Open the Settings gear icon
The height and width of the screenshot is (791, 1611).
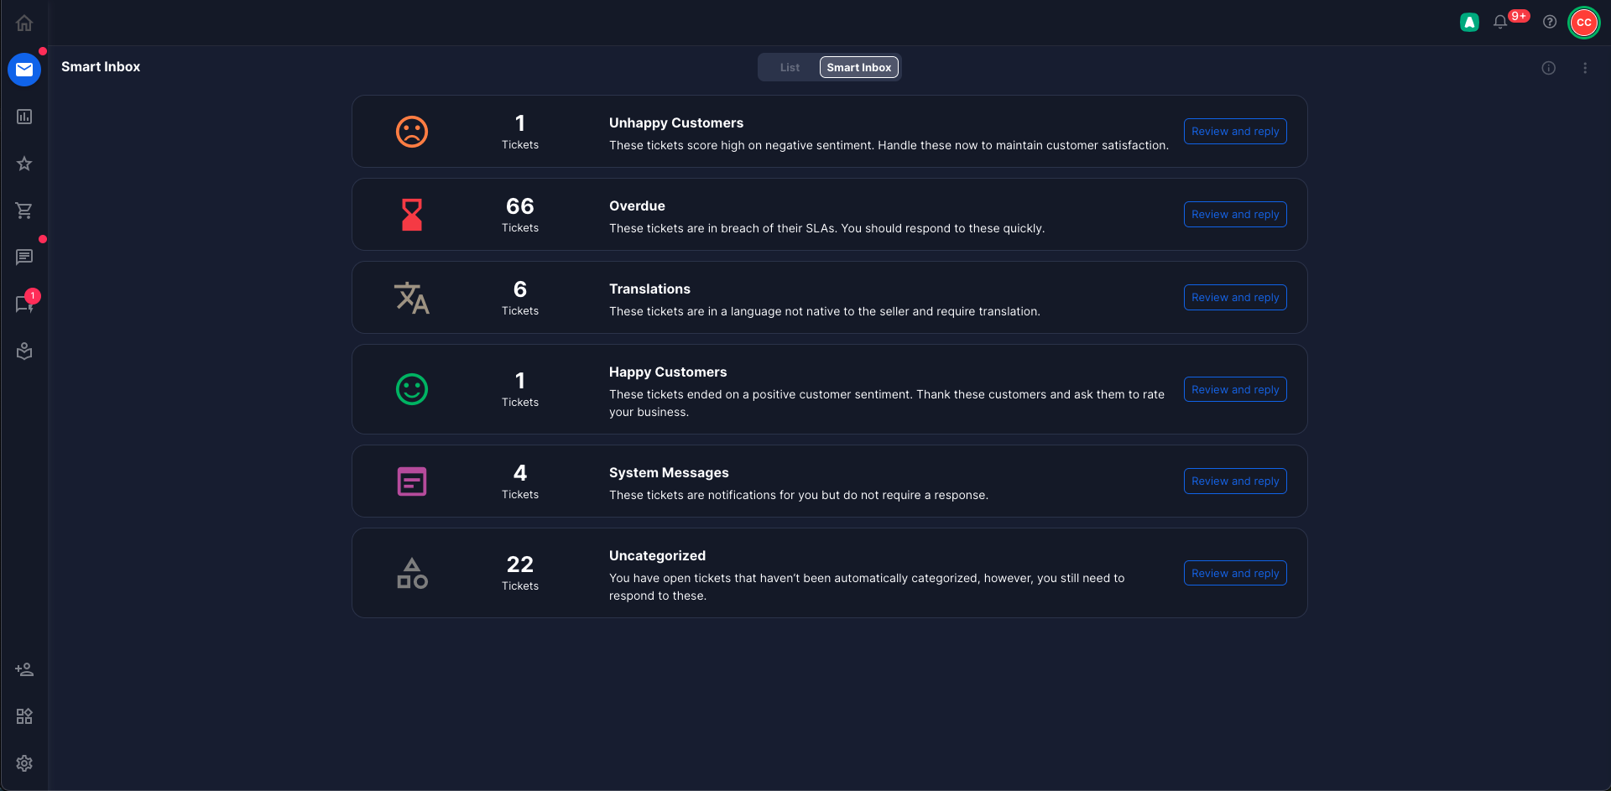(24, 763)
